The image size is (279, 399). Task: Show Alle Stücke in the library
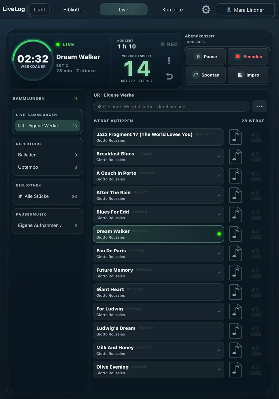click(x=48, y=196)
